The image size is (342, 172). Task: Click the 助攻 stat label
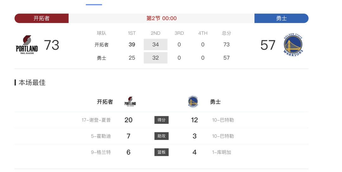coord(161,136)
